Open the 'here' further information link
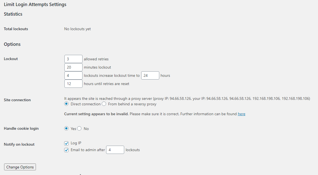This screenshot has width=318, height=175. (242, 114)
